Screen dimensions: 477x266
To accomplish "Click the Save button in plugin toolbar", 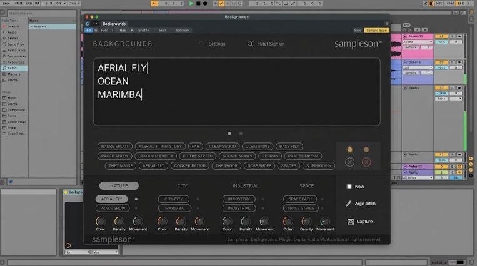I will (x=358, y=31).
